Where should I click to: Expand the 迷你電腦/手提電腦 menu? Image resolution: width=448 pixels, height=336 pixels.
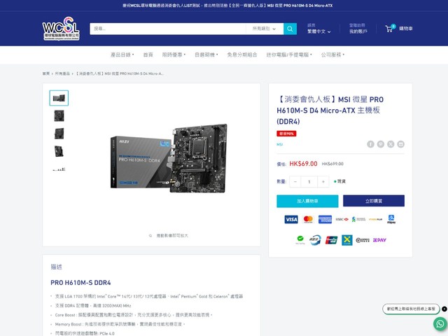pyautogui.click(x=289, y=55)
